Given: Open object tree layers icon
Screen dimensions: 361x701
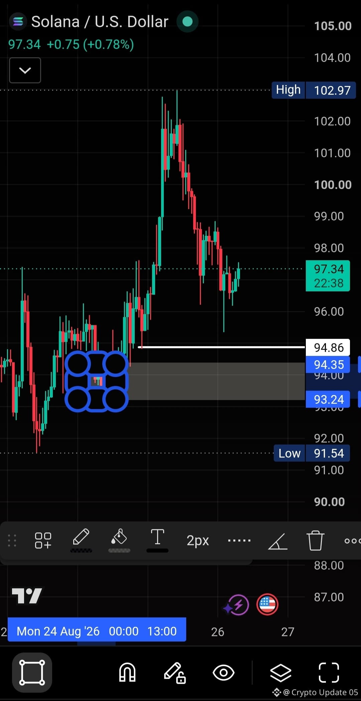Looking at the screenshot, I should click(x=280, y=673).
